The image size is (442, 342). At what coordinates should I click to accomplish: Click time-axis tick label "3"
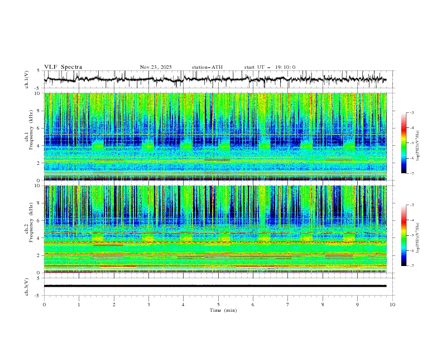pos(148,305)
